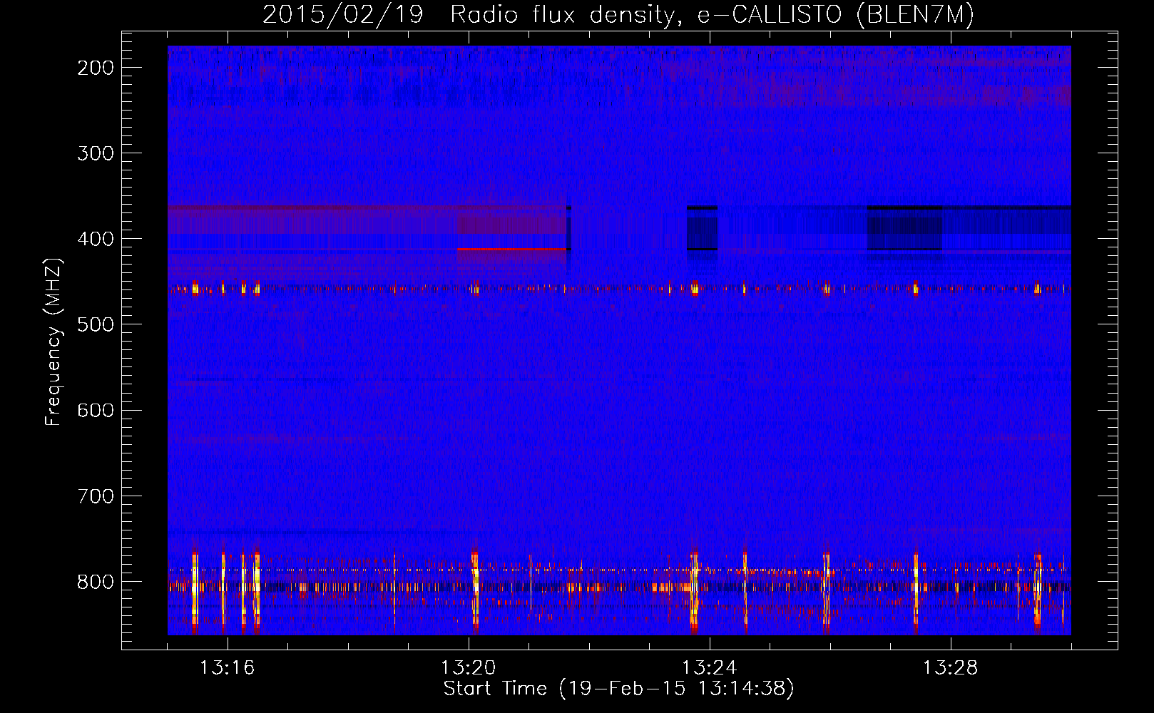Click the 13:24 time tick label
Viewport: 1154px width, 713px height.
coord(710,668)
